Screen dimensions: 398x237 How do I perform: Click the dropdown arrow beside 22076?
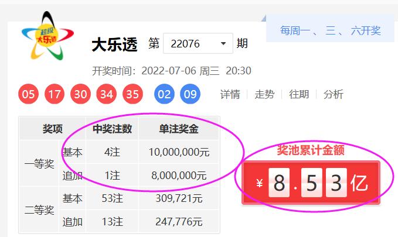223,44
